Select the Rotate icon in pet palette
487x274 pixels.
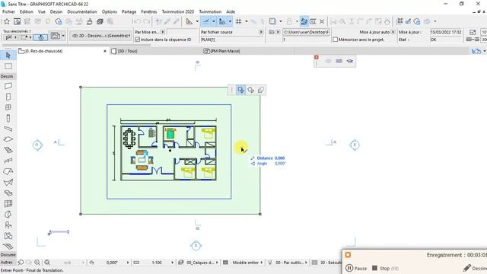point(251,90)
